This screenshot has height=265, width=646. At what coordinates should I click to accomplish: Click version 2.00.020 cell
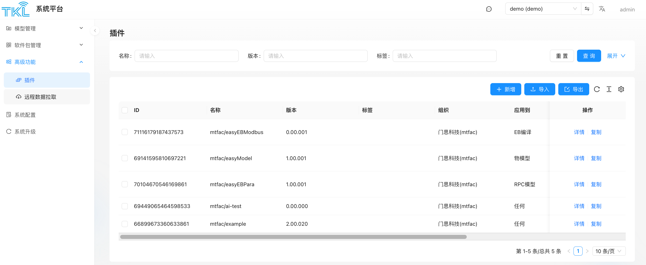click(x=297, y=224)
